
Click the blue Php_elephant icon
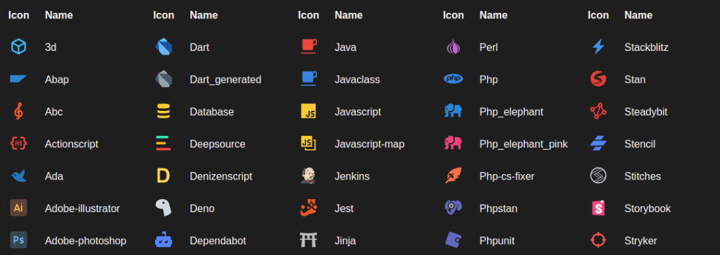point(453,112)
